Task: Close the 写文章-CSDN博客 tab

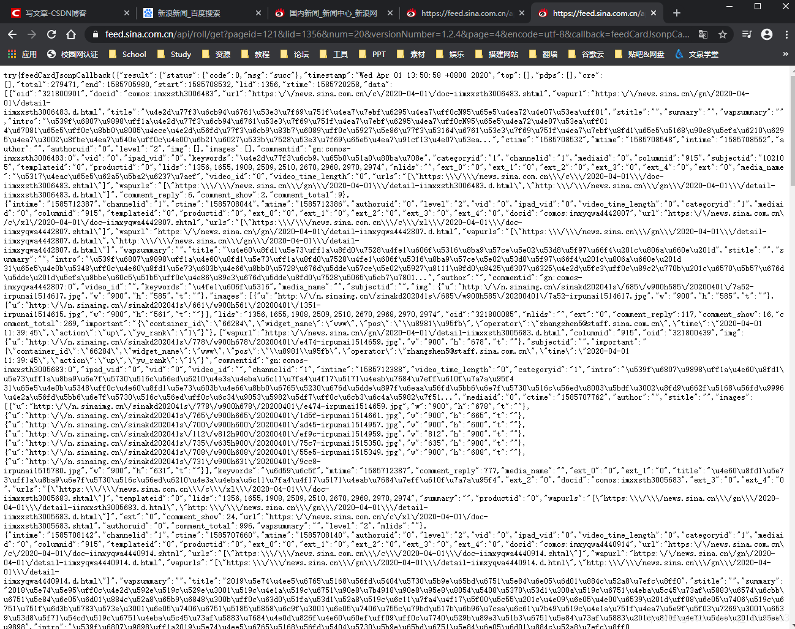Action: tap(127, 13)
